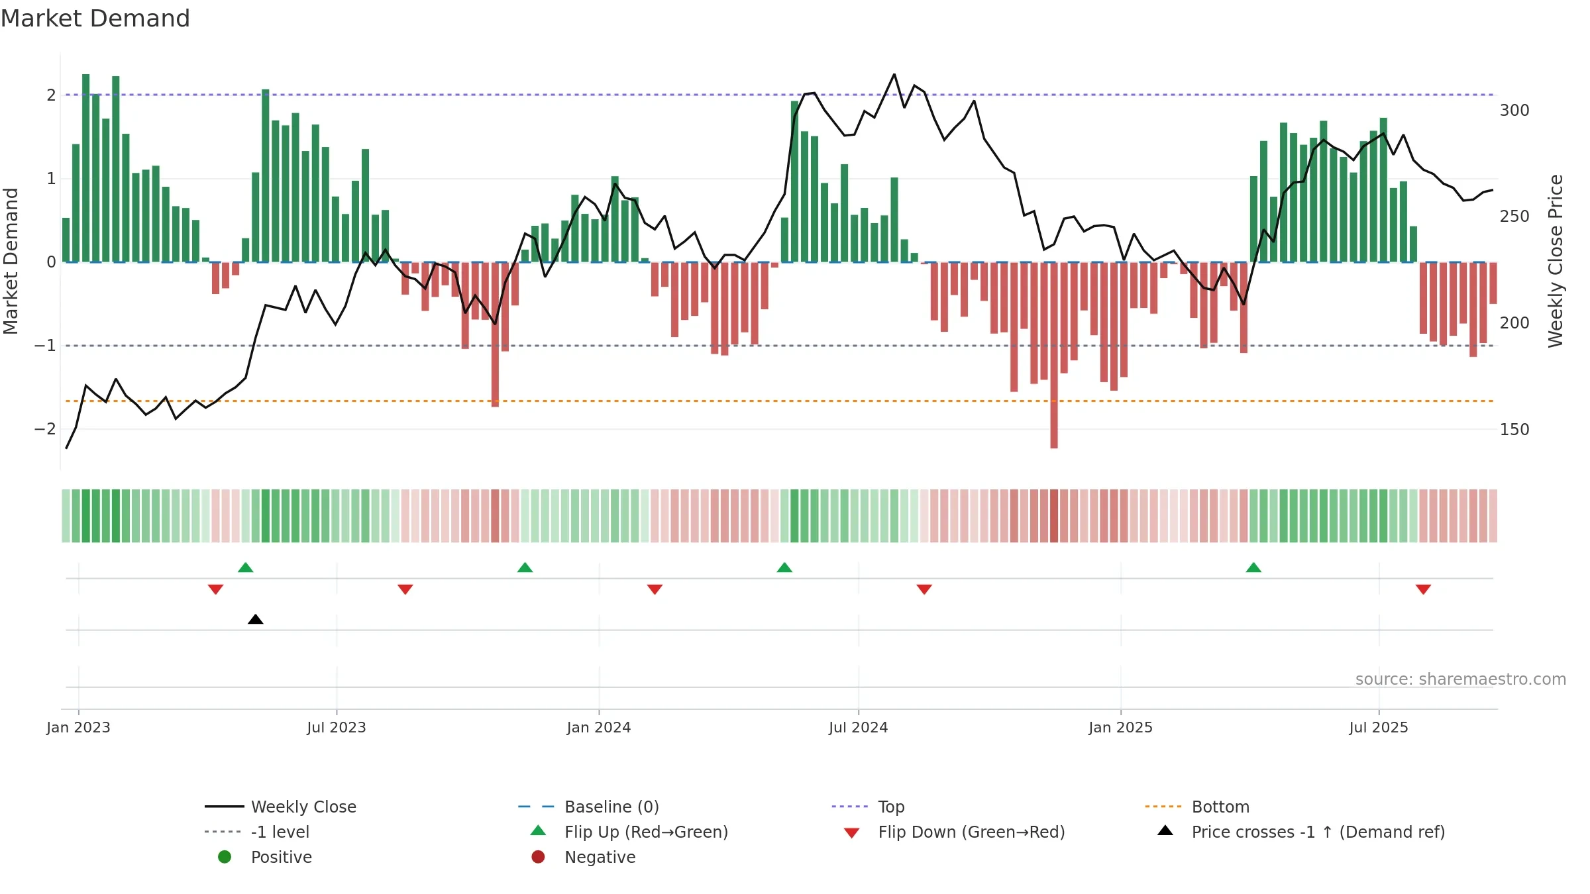
Task: Toggle the -1 level legend entry
Action: (x=257, y=832)
